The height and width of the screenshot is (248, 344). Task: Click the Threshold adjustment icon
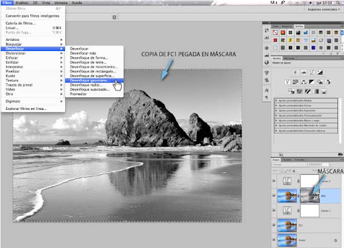click(x=308, y=91)
